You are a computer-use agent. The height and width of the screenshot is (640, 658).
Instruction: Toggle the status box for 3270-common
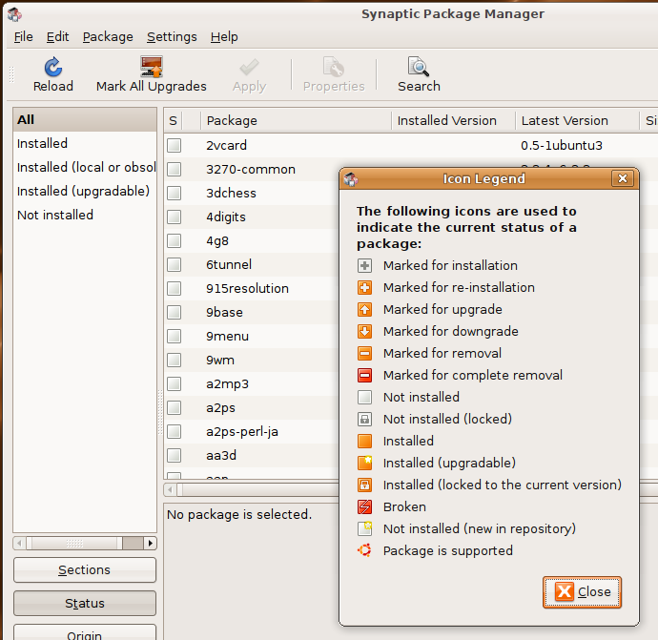(175, 169)
